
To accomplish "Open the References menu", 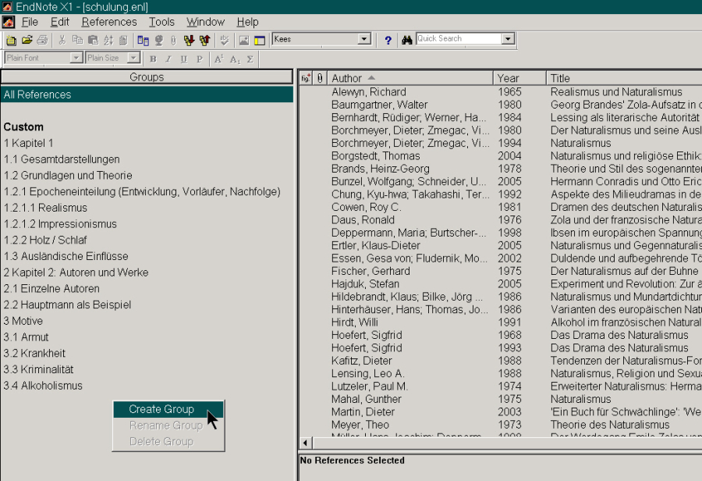I will tap(108, 22).
